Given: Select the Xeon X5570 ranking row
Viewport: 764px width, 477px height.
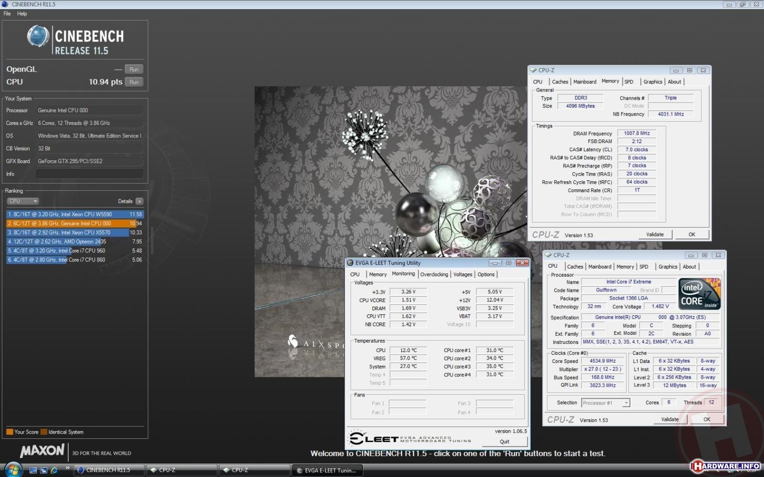Looking at the screenshot, I should 75,232.
